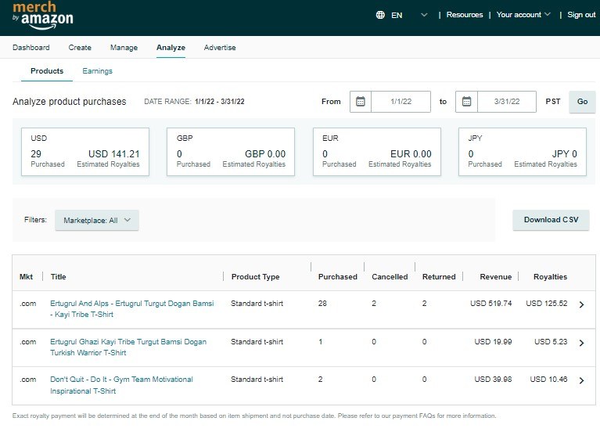Sort by the Purchased column header
Image resolution: width=600 pixels, height=432 pixels.
pyautogui.click(x=337, y=276)
